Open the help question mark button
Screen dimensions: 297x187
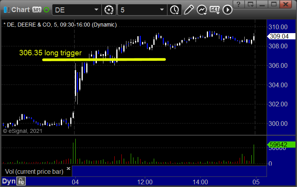(x=239, y=4)
